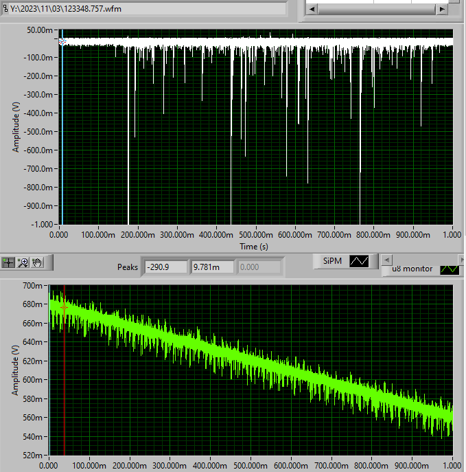Select the crosshair cursor movement tool

(8, 262)
